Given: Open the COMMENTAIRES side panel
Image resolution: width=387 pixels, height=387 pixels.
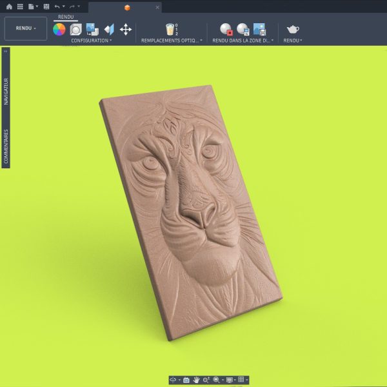Looking at the screenshot, I should 6,146.
